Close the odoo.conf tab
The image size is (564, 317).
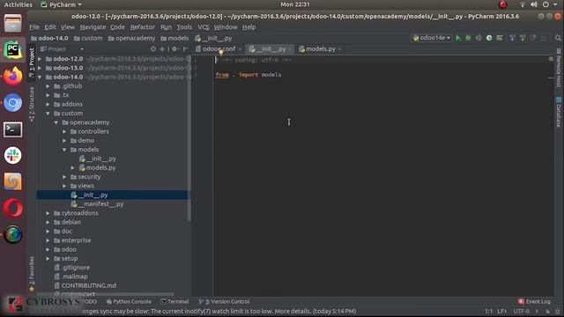(x=240, y=49)
